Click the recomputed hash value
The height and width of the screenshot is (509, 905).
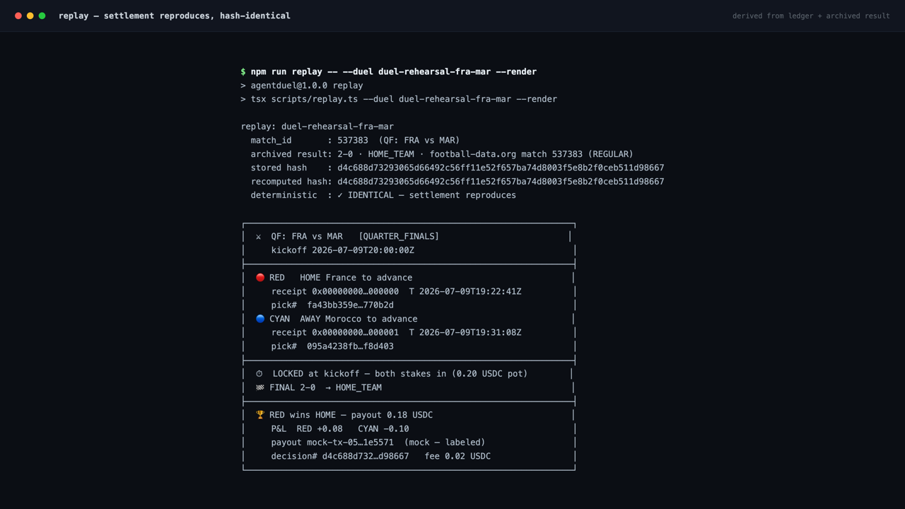[501, 182]
